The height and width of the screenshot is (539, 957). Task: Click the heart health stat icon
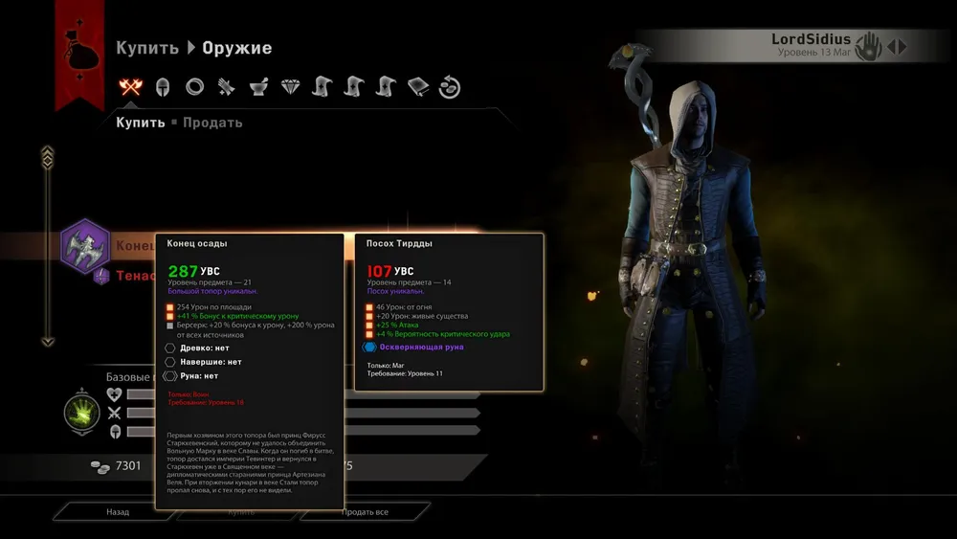click(114, 394)
